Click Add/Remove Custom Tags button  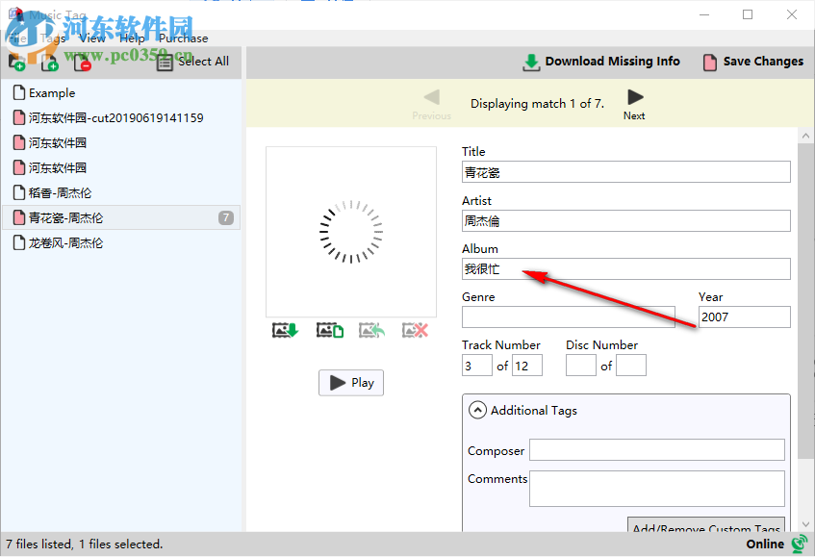tap(706, 525)
